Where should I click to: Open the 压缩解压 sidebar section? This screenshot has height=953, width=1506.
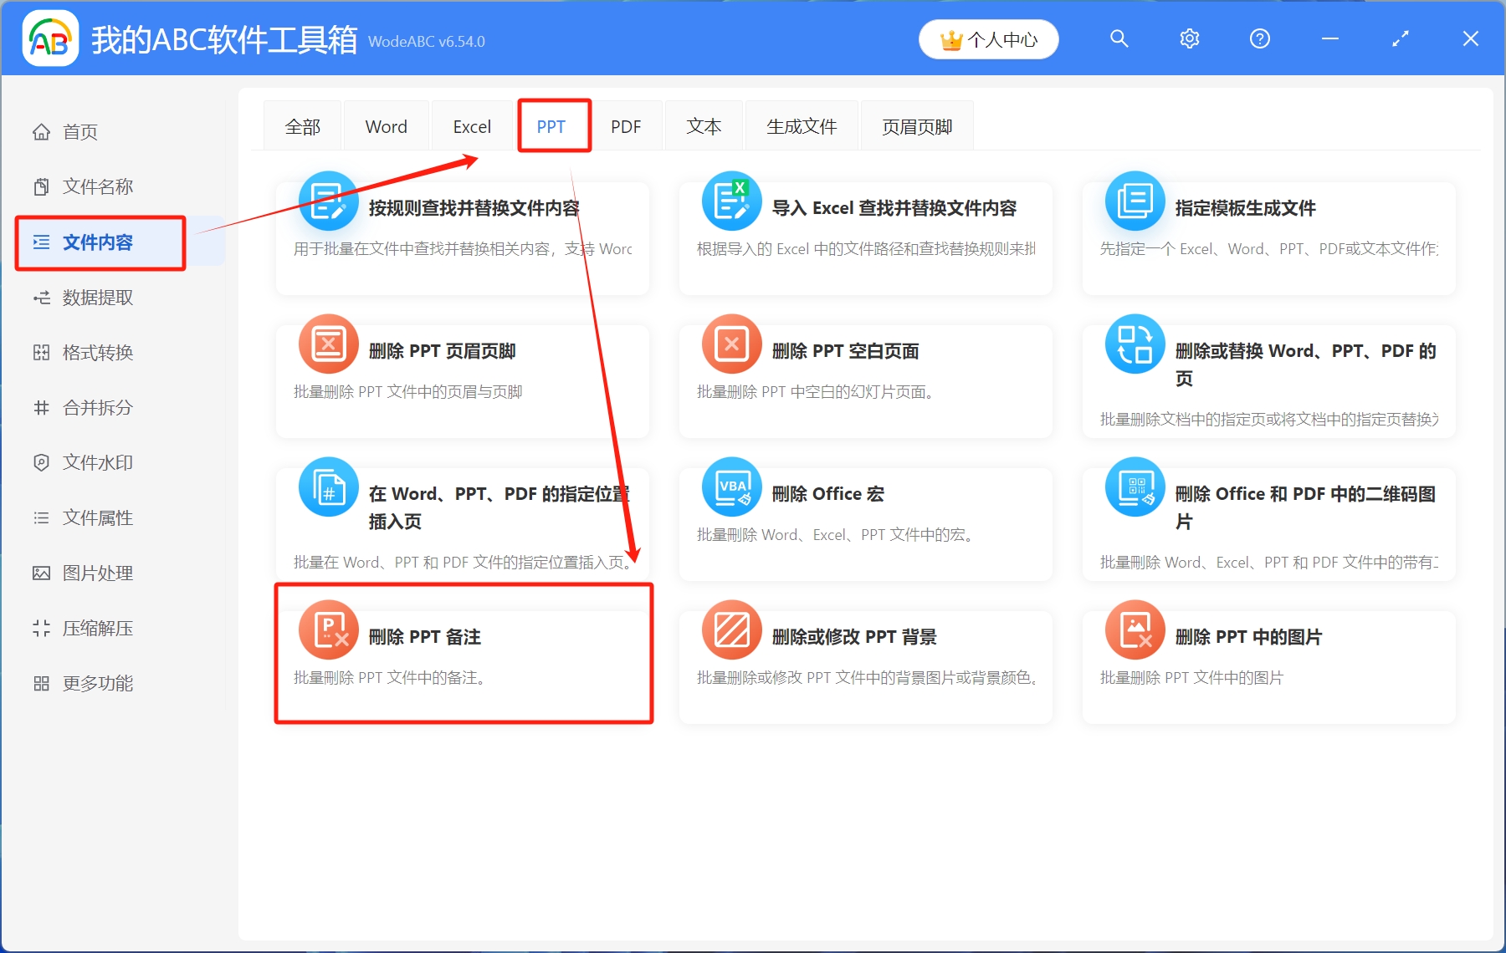tap(95, 628)
